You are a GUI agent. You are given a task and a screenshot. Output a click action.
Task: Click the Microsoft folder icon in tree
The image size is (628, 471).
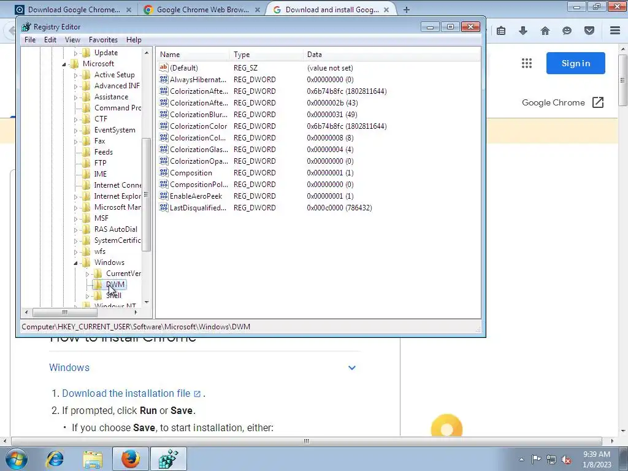(x=74, y=64)
